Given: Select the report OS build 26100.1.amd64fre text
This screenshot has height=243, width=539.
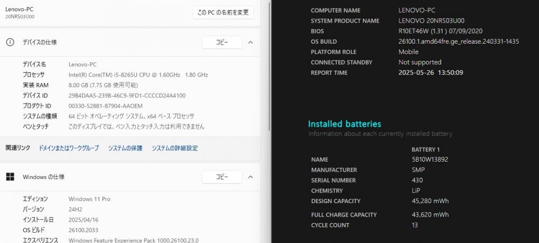Looking at the screenshot, I should 459,41.
